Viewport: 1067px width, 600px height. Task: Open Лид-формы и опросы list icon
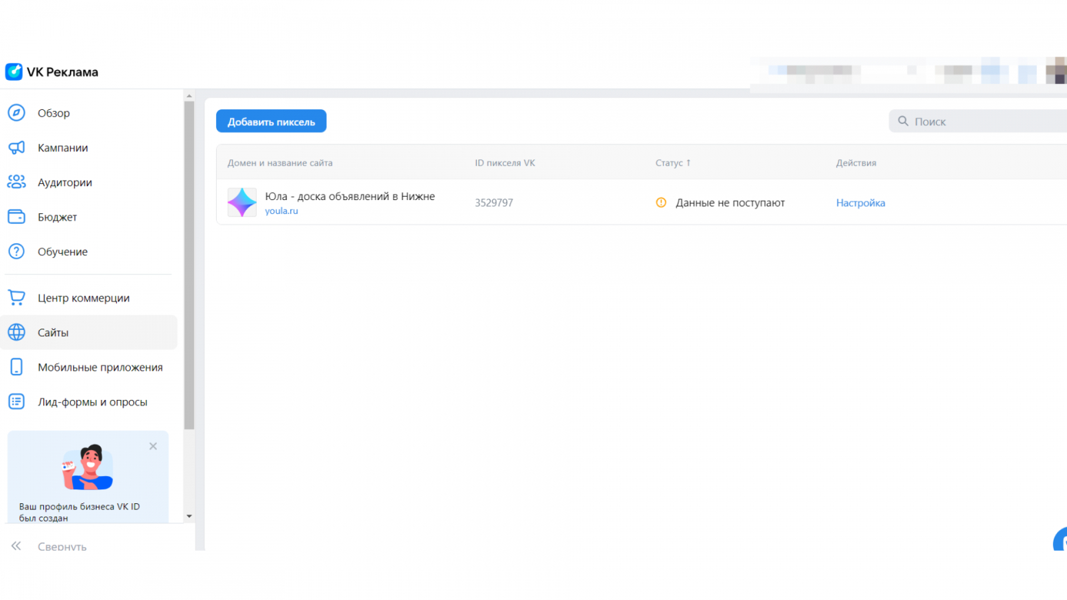[17, 401]
